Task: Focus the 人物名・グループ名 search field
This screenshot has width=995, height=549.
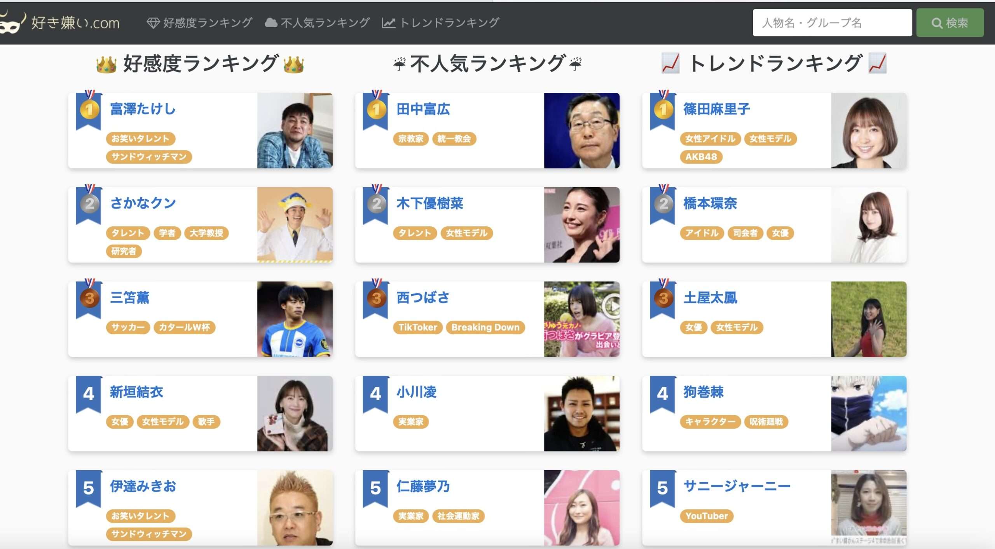Action: [x=832, y=23]
